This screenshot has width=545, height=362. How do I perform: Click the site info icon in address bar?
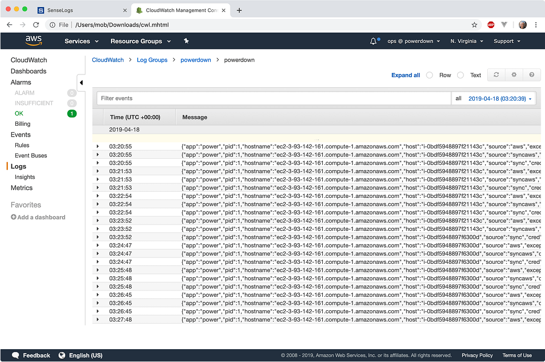coord(52,25)
